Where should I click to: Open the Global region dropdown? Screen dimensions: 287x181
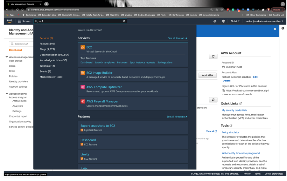[235, 21]
